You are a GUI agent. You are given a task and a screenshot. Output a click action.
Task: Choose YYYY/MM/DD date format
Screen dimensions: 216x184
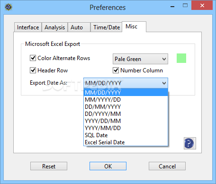click(126, 128)
